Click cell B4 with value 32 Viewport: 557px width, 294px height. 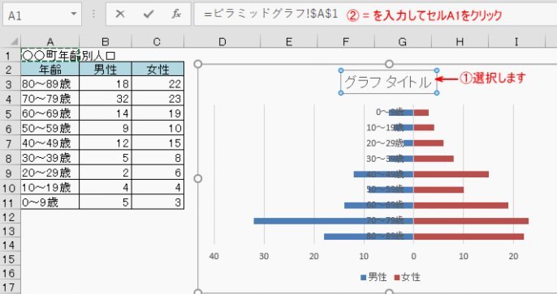[x=106, y=99]
